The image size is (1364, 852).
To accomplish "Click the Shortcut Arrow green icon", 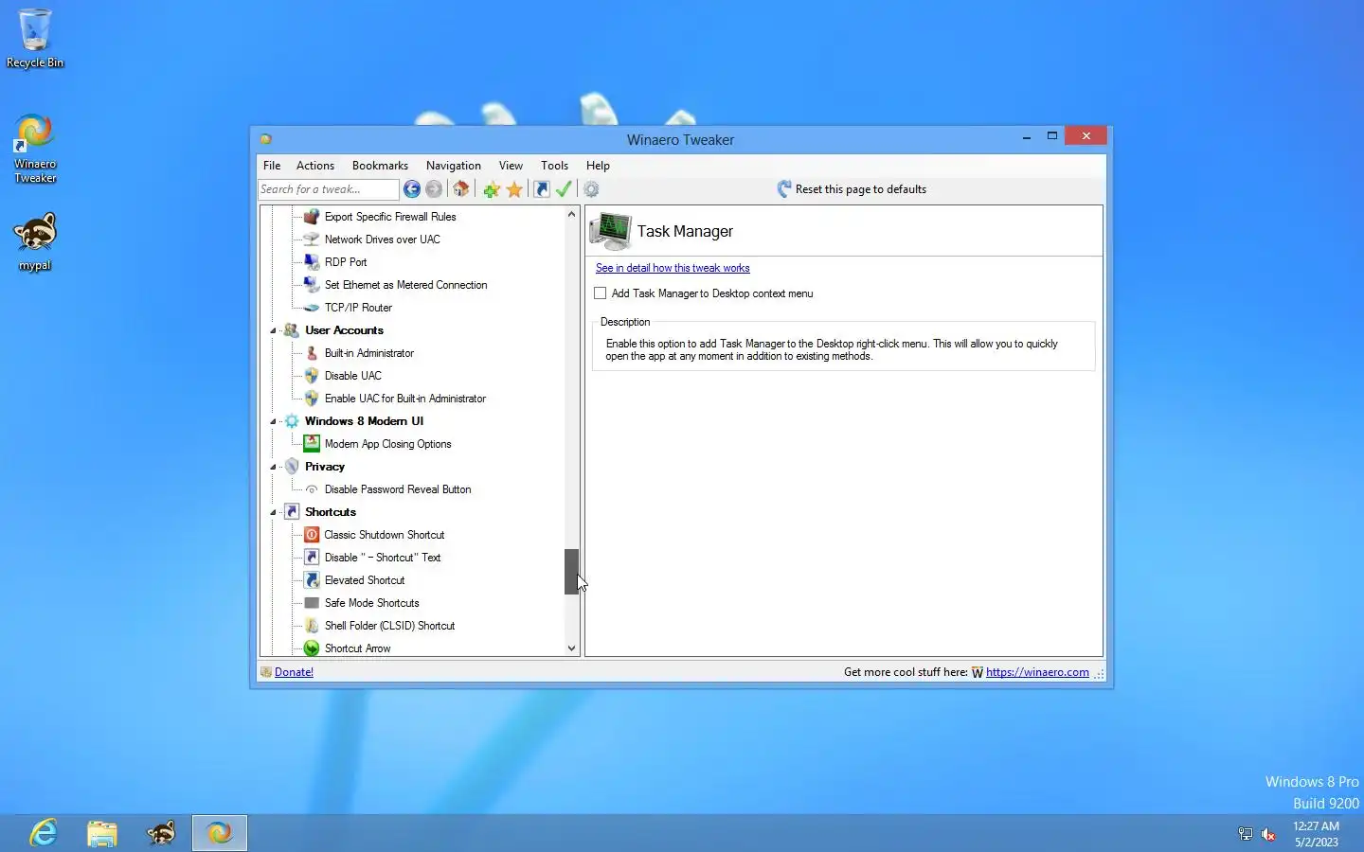I will [x=311, y=648].
